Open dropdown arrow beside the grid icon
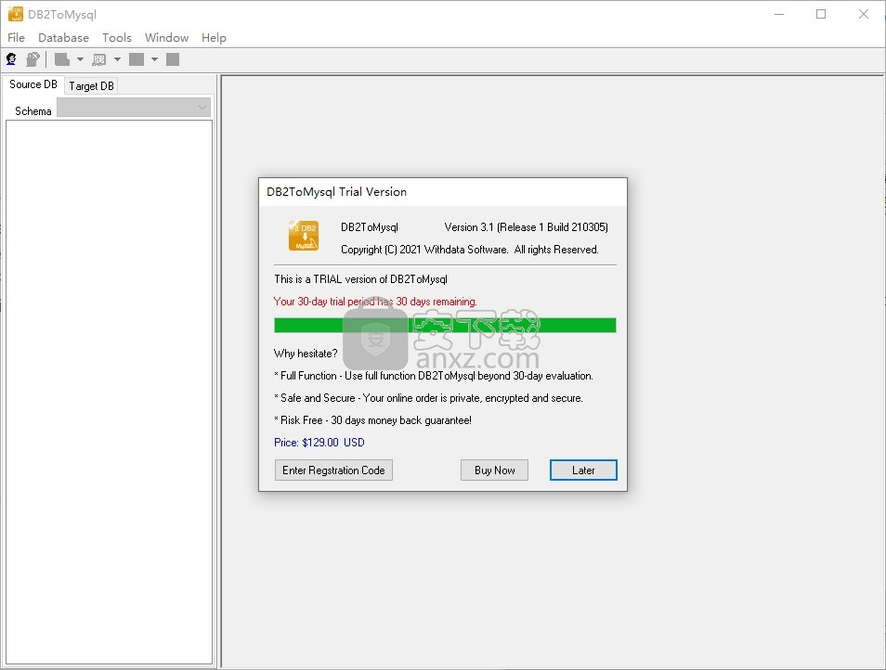886x670 pixels. 117,59
